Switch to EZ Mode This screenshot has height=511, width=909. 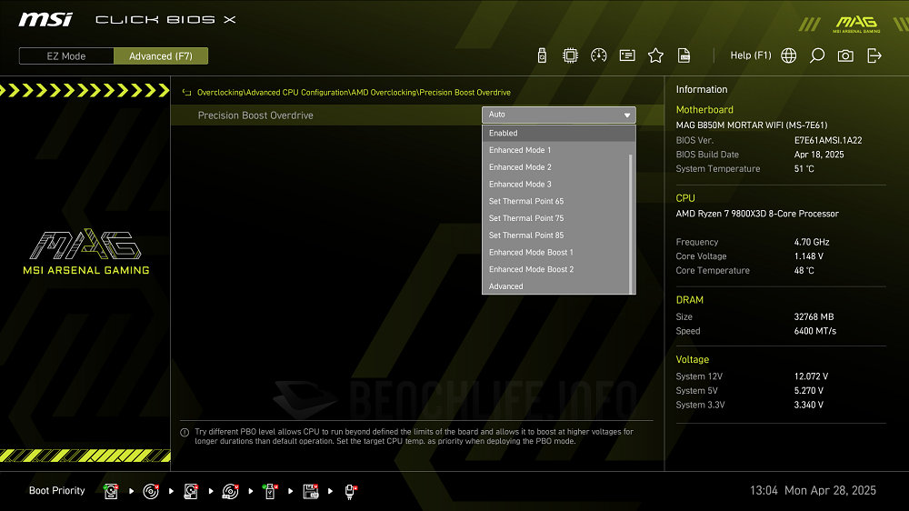66,56
